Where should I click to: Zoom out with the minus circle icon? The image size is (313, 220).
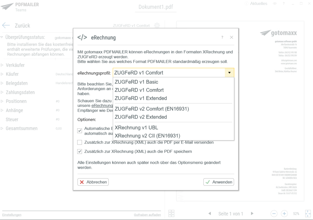tap(274, 214)
